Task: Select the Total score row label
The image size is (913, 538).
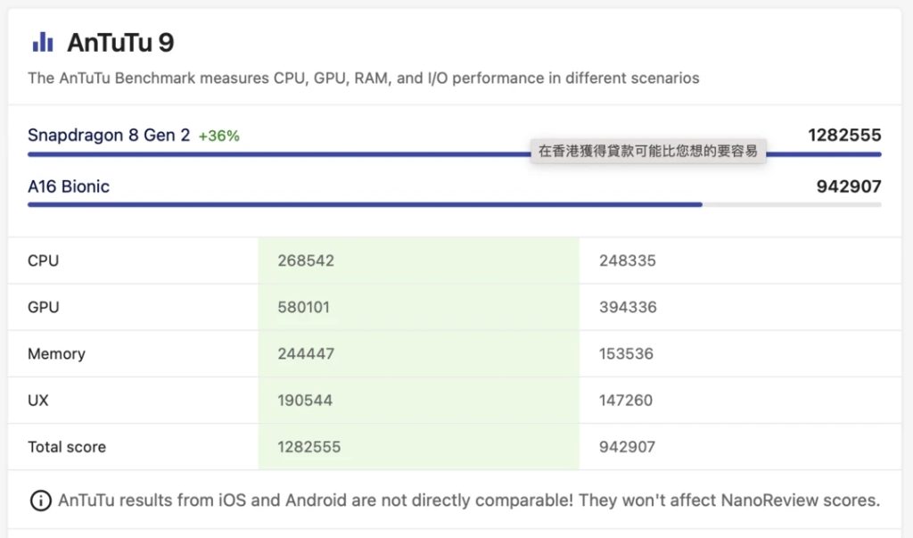Action: point(67,447)
